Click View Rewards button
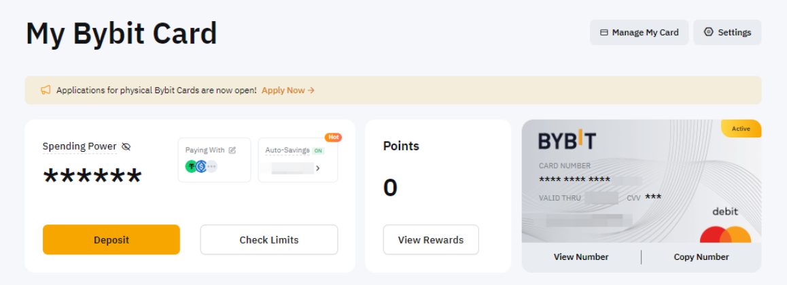 pyautogui.click(x=431, y=239)
